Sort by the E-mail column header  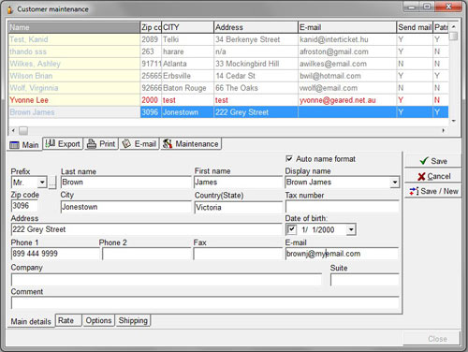pos(347,27)
